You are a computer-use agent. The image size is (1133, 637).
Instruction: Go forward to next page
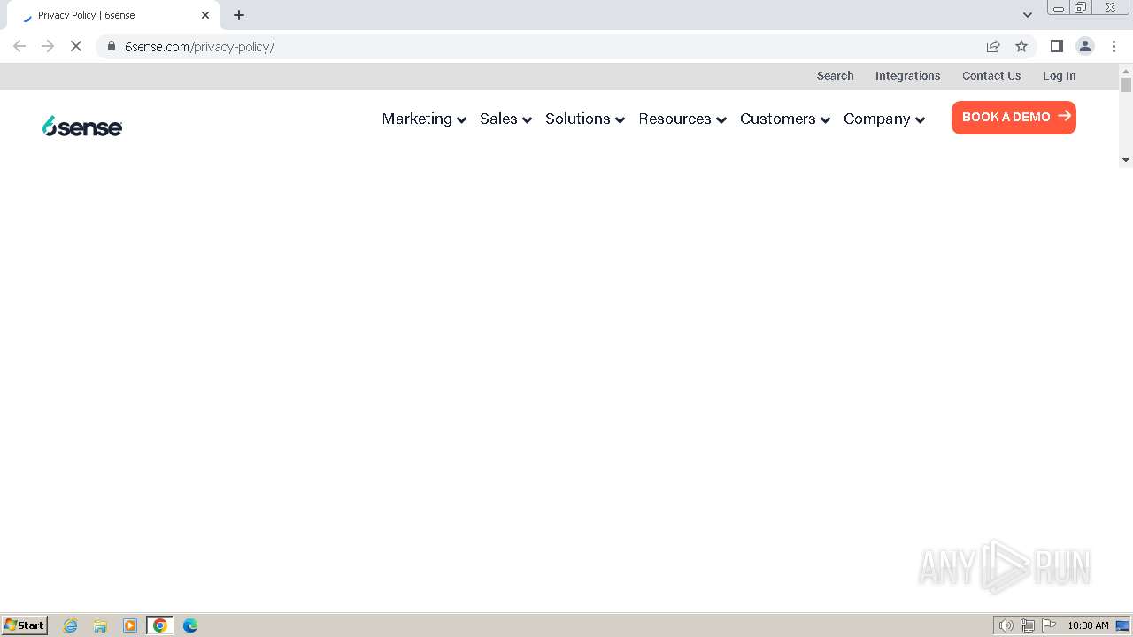(48, 46)
